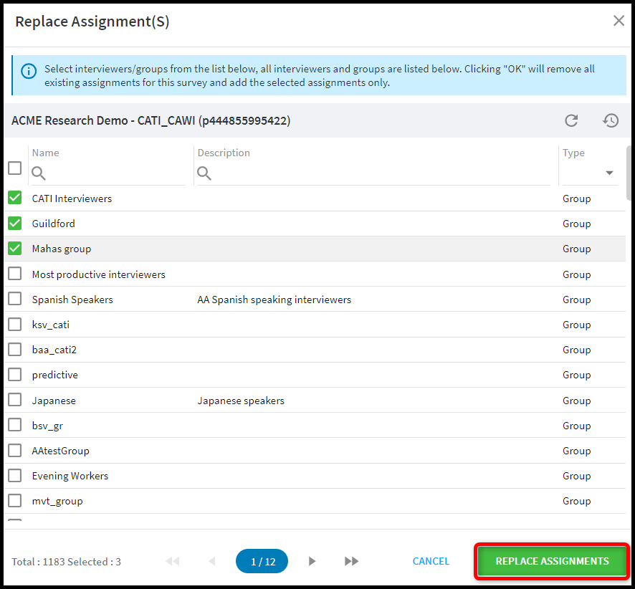Open the Type filter dropdown

(609, 173)
